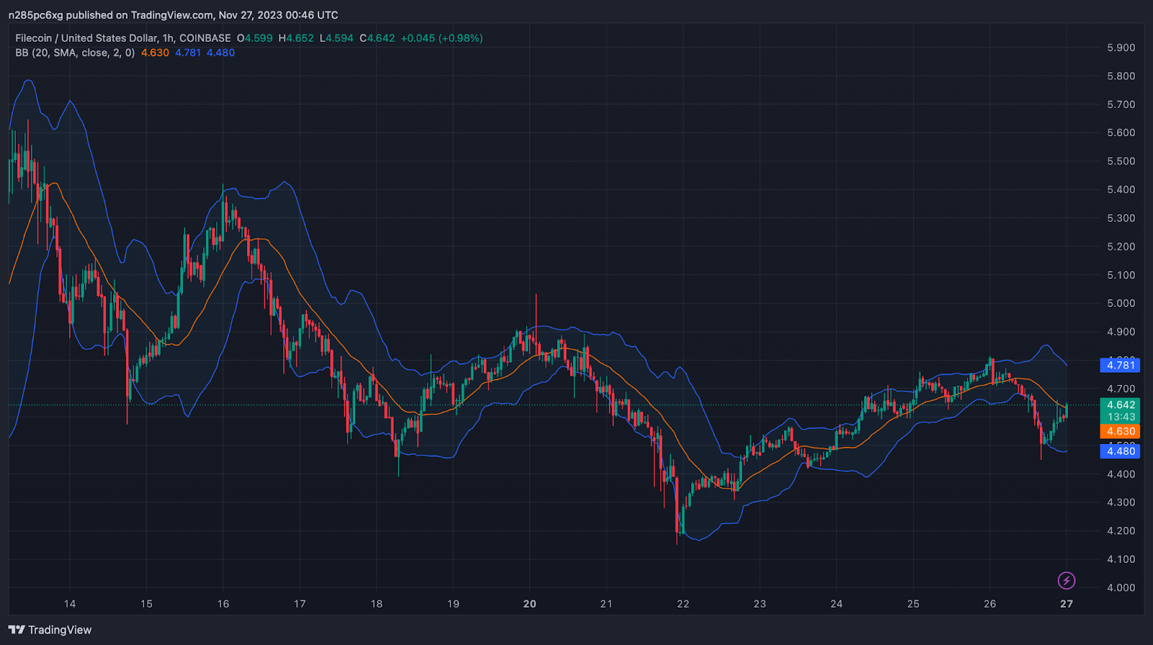Click the +0.045 (+0.98%) change value
The width and height of the screenshot is (1153, 645).
click(441, 38)
